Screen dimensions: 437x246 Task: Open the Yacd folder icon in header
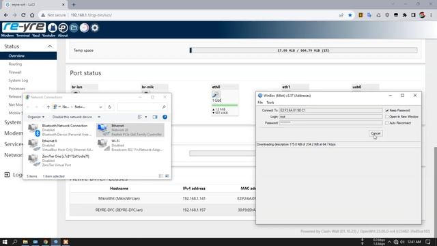pos(74,27)
